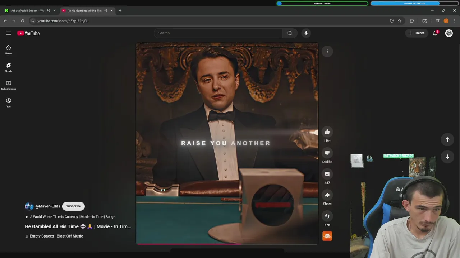
Task: Open Chrome extensions puzzle icon
Action: coord(412,21)
